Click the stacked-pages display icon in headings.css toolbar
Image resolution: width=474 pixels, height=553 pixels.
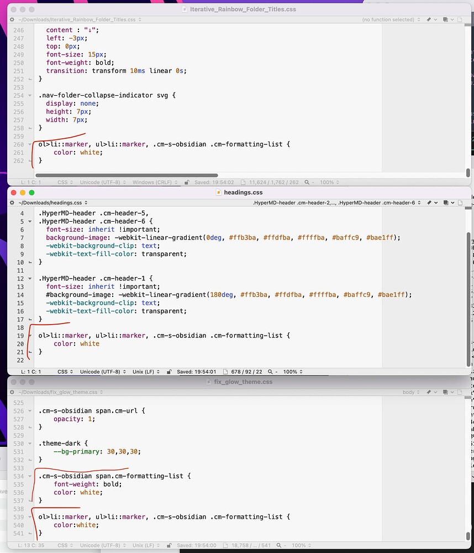(x=445, y=202)
